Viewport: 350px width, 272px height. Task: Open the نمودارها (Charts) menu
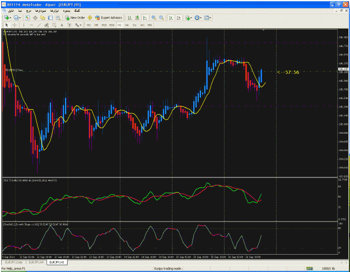point(41,11)
